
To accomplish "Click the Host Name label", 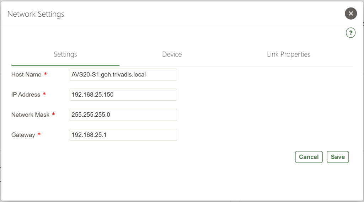I will tap(26, 75).
